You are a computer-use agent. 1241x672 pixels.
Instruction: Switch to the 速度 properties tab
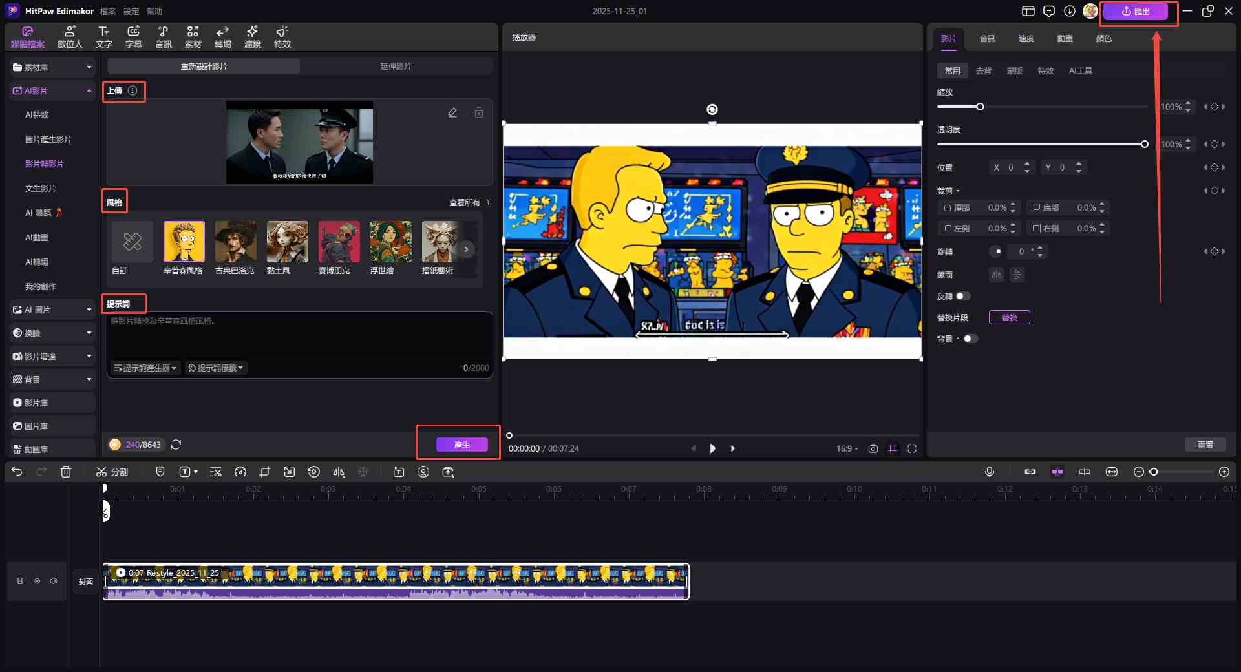point(1026,39)
